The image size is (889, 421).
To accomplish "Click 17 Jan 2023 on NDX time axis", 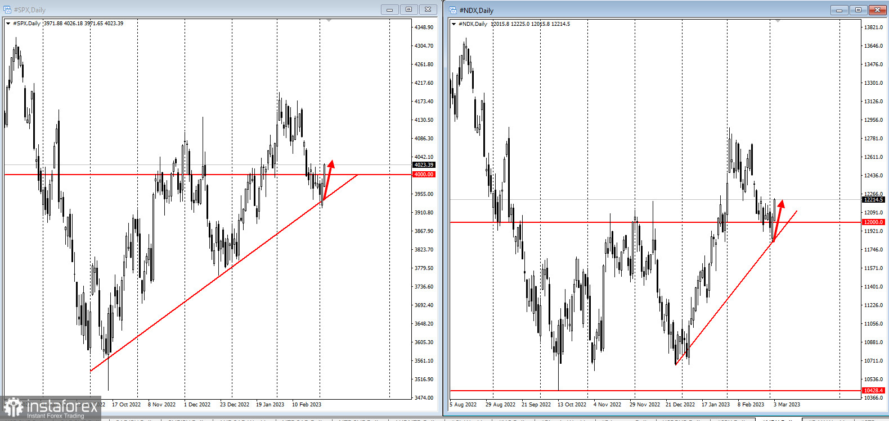I will coord(715,405).
